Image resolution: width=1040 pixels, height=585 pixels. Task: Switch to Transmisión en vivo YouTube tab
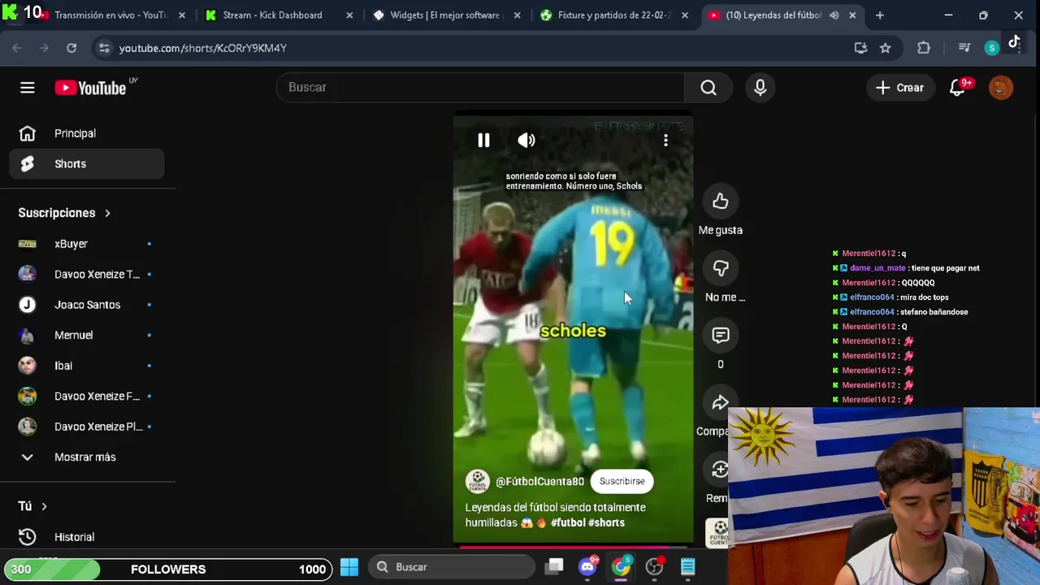tap(110, 15)
